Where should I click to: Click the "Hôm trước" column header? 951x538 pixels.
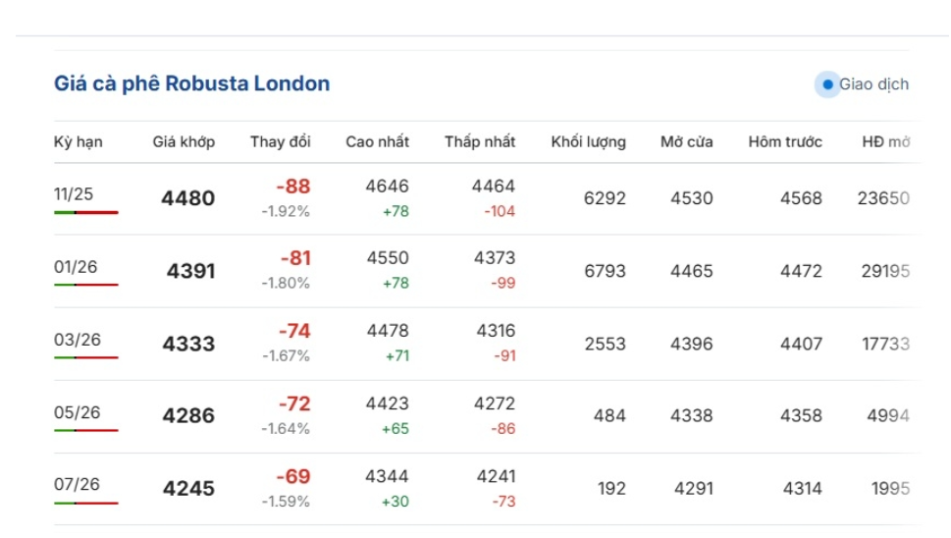click(x=785, y=142)
